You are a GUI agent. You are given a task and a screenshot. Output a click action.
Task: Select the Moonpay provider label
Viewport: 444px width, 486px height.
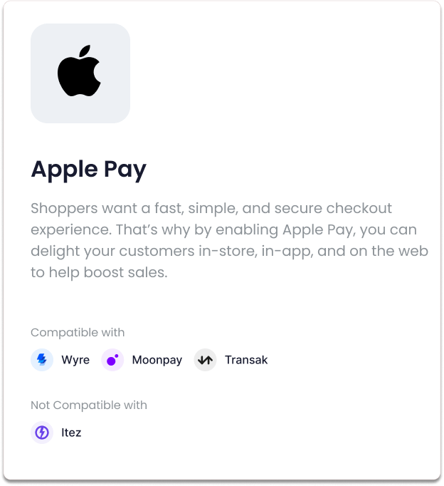(x=157, y=360)
